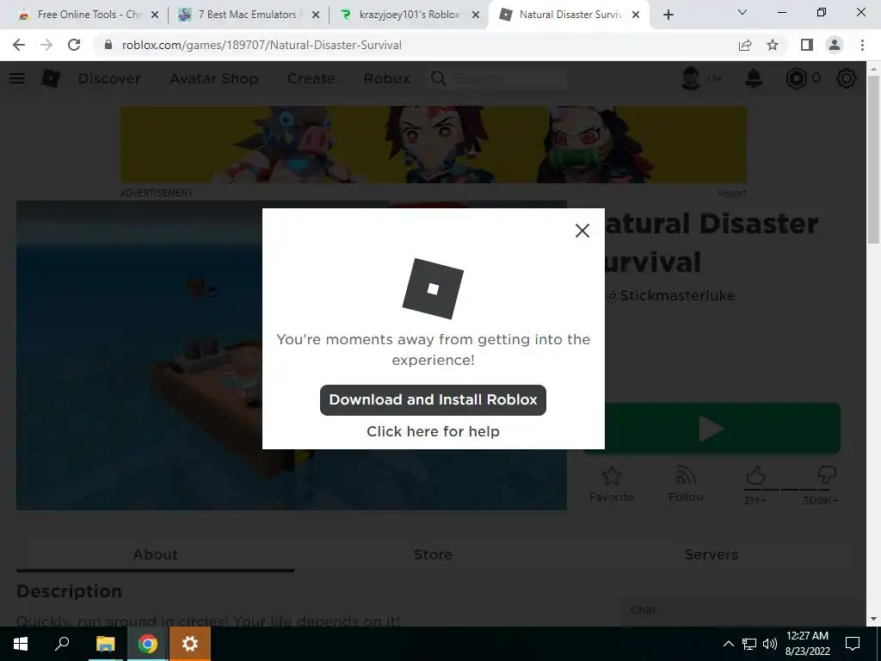The image size is (881, 661).
Task: Show hidden system tray icons
Action: point(728,644)
